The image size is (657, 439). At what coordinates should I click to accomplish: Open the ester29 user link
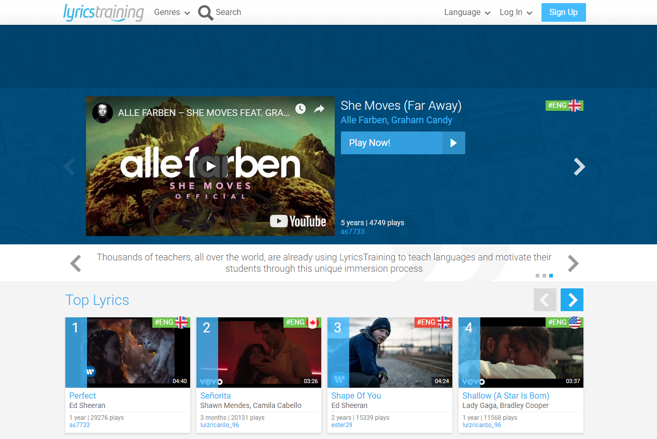(342, 425)
